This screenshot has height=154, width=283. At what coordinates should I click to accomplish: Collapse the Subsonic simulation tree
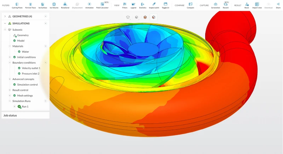point(5,30)
